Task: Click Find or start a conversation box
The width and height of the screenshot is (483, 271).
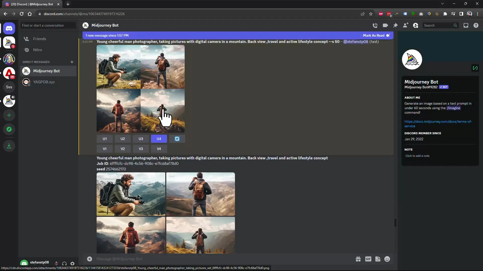Action: coord(48,25)
